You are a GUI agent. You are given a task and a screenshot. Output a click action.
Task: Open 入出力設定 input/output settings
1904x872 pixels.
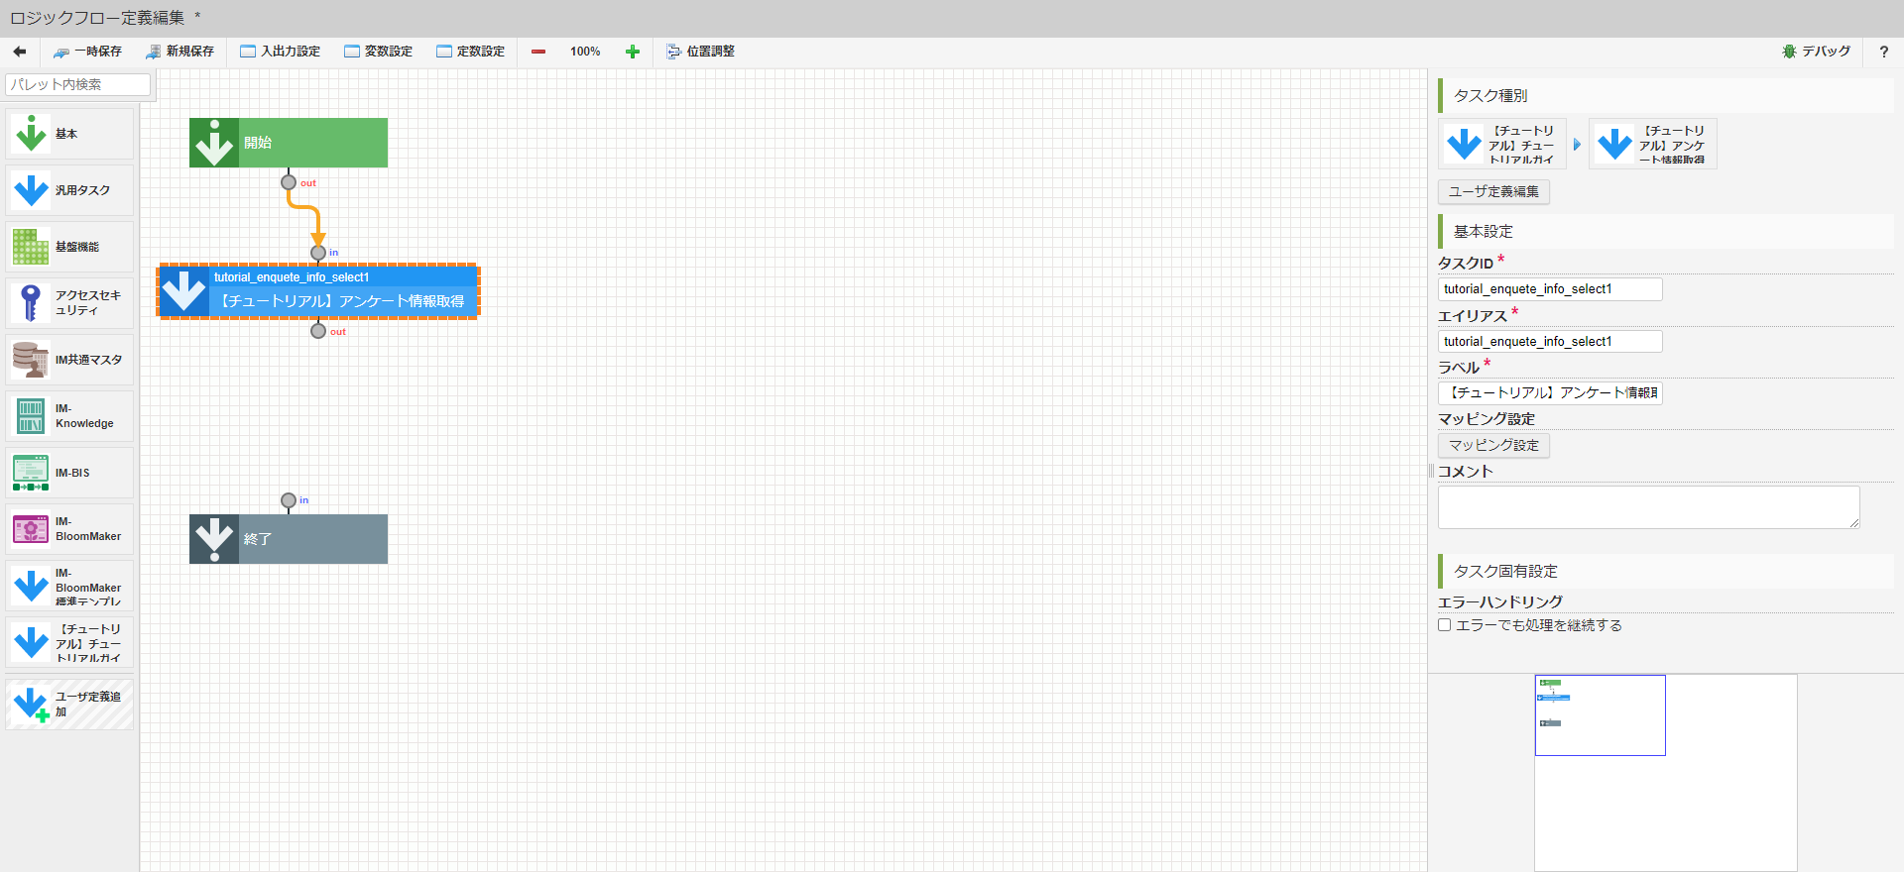tap(281, 52)
